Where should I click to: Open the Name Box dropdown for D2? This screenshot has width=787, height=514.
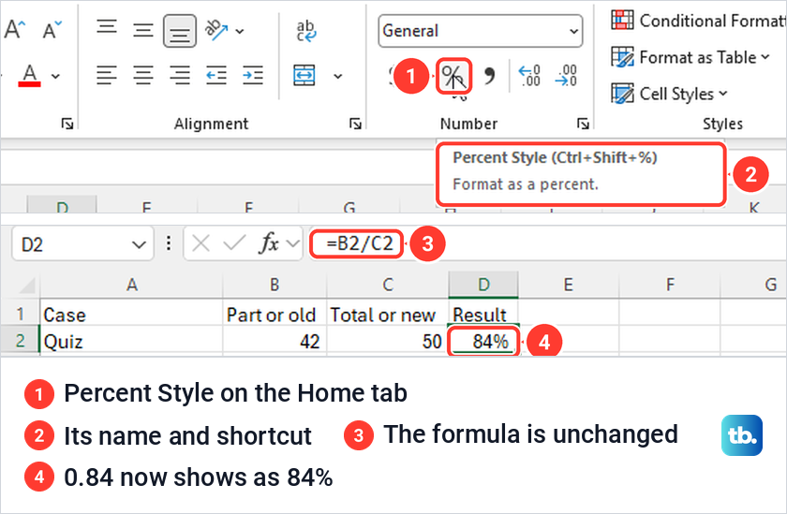click(139, 244)
